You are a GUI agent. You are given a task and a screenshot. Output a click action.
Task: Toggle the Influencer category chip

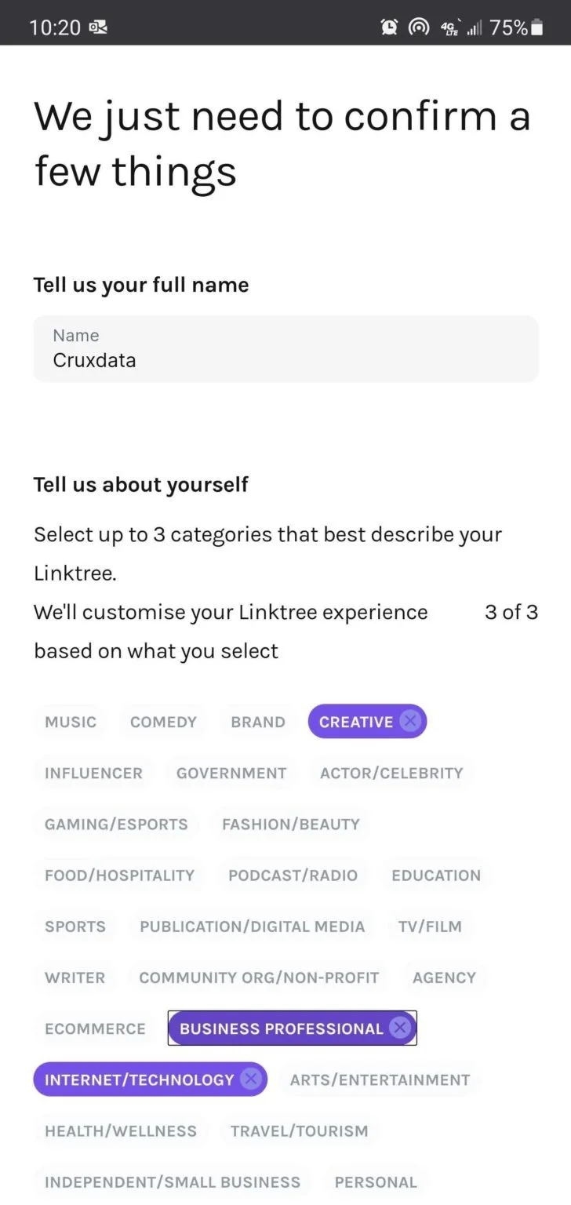(93, 773)
